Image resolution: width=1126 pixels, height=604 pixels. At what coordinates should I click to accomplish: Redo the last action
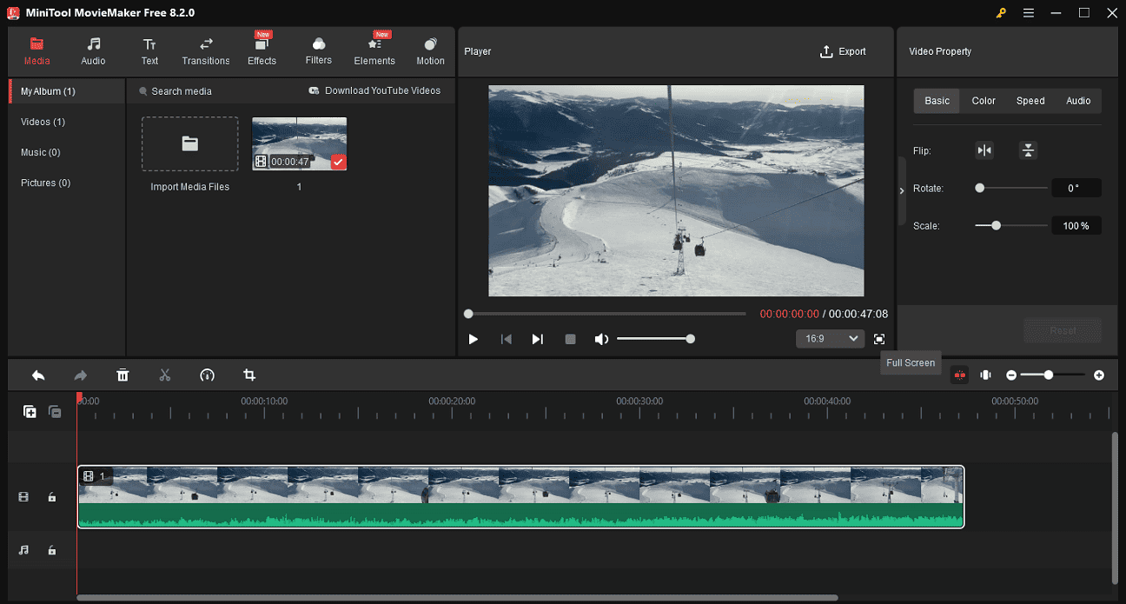81,375
